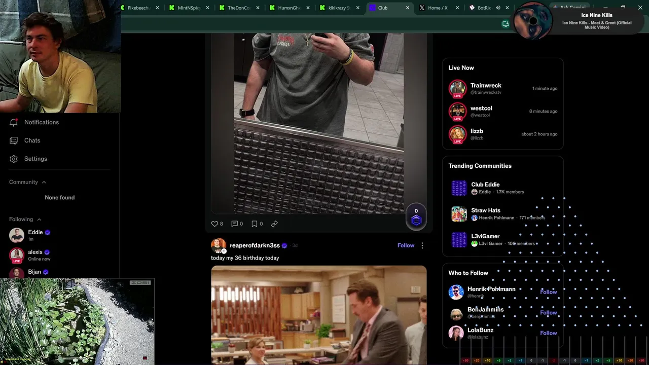649x365 pixels.
Task: Open alexis' name in Following list
Action: pyautogui.click(x=35, y=252)
